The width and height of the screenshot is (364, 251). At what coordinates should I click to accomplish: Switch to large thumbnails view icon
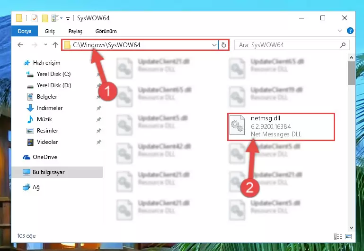pyautogui.click(x=348, y=236)
